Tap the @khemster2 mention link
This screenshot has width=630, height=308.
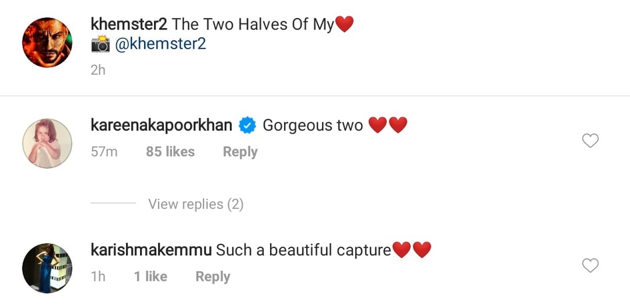click(161, 44)
